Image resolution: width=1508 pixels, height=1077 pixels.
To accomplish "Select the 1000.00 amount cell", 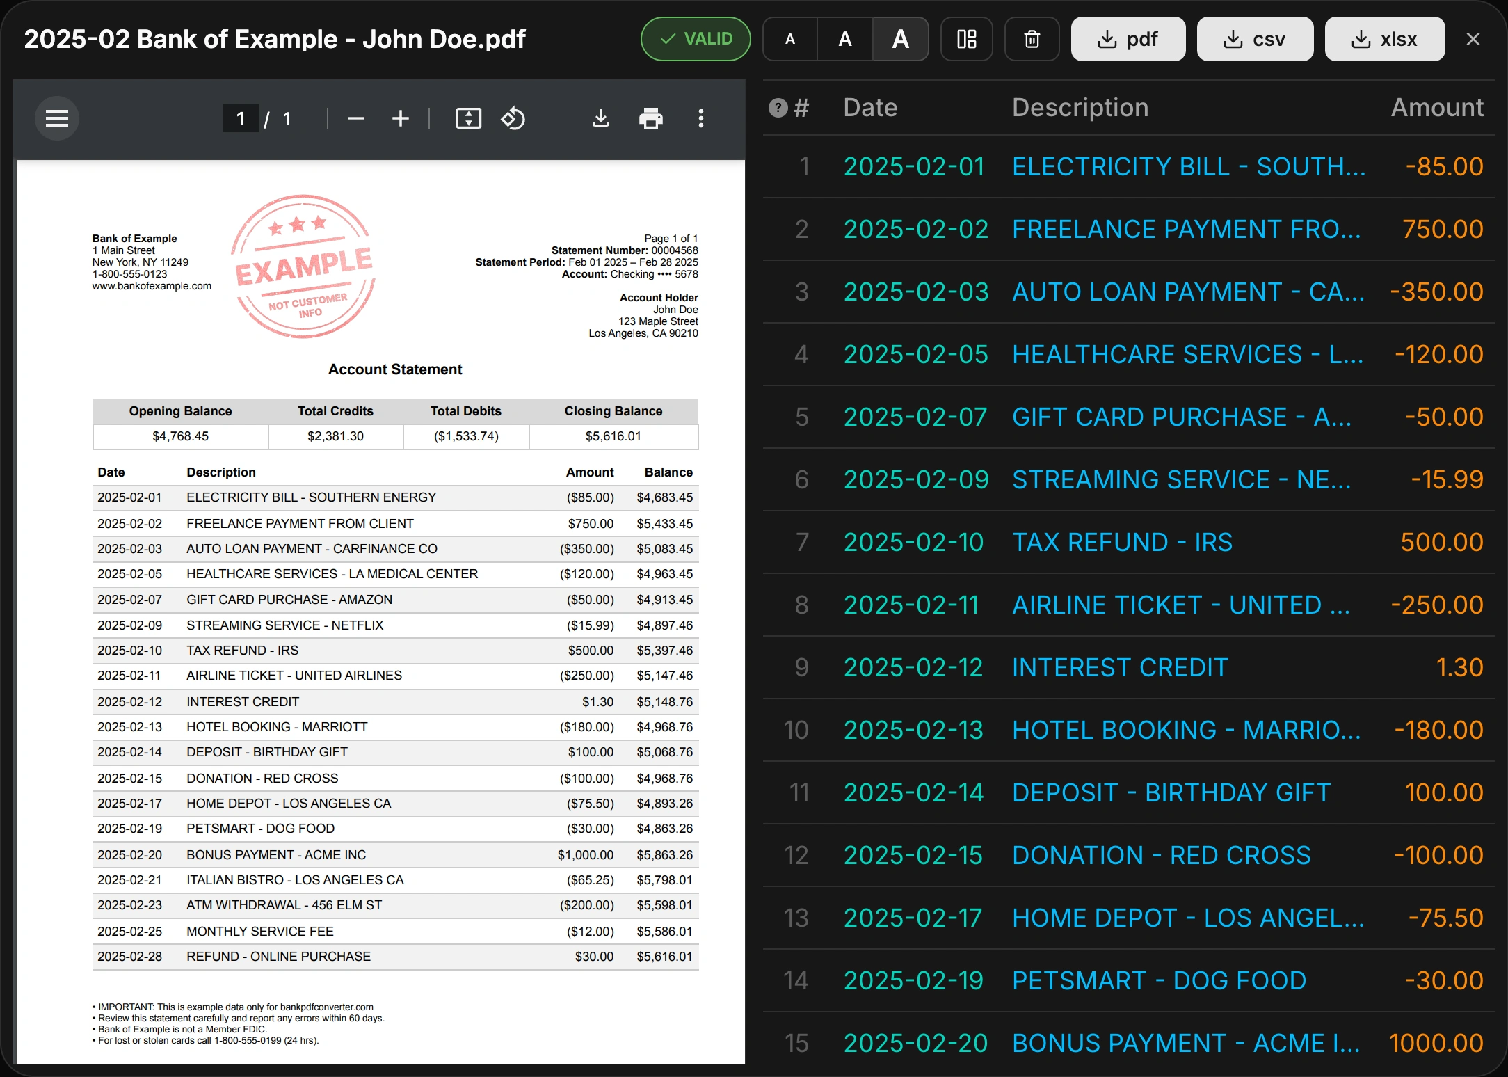I will pyautogui.click(x=1436, y=1044).
